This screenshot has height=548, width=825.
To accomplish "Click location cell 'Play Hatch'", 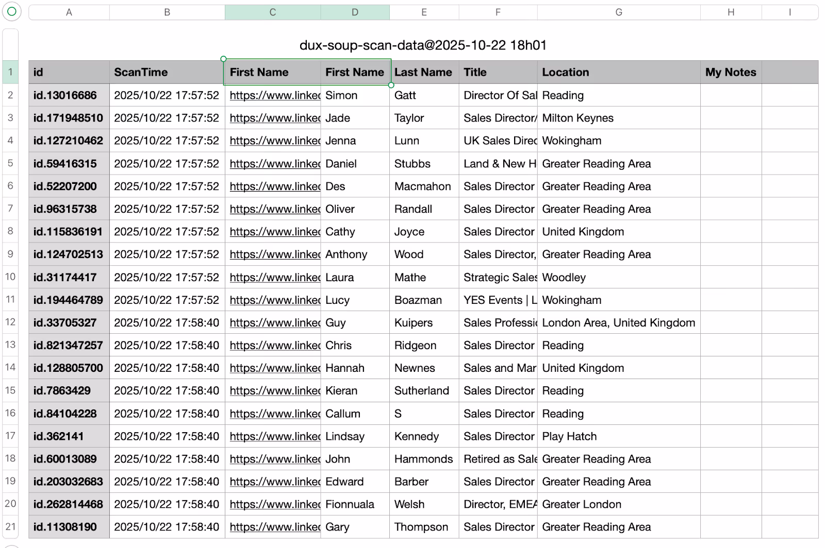I will click(x=619, y=436).
